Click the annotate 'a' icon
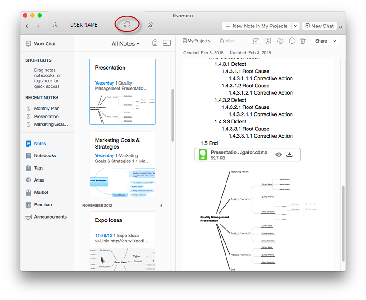This screenshot has width=366, height=300. (x=280, y=41)
